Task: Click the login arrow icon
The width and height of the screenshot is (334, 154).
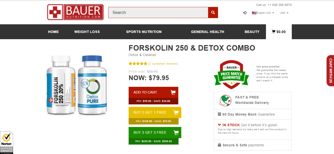Action: 245,13
